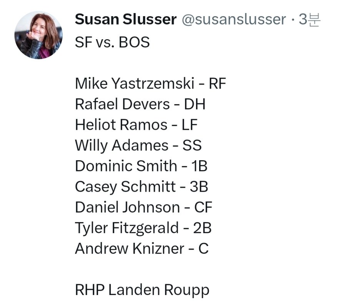
Task: Select the Rafael Devers player name
Action: [122, 104]
